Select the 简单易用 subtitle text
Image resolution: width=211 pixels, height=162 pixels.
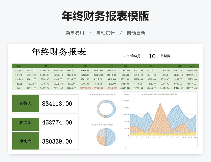(75, 33)
